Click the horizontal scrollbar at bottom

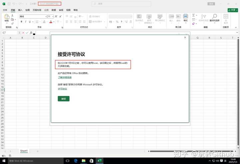click(192, 151)
